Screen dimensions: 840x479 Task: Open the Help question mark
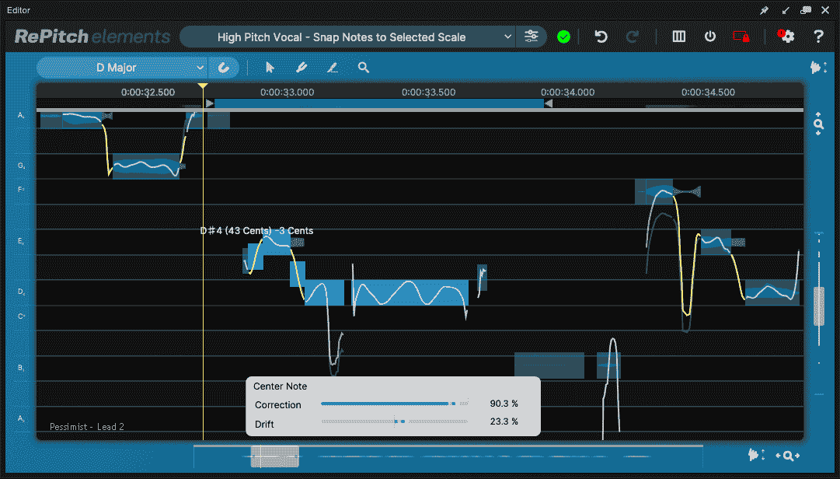tap(817, 37)
